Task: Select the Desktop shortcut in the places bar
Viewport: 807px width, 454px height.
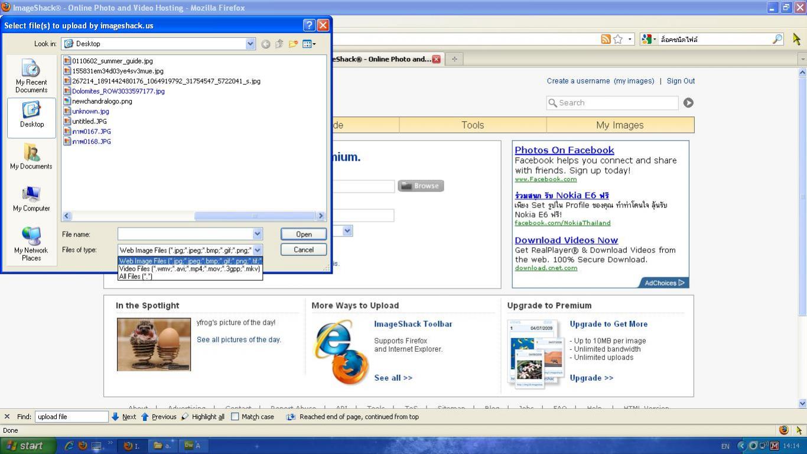Action: 31,117
